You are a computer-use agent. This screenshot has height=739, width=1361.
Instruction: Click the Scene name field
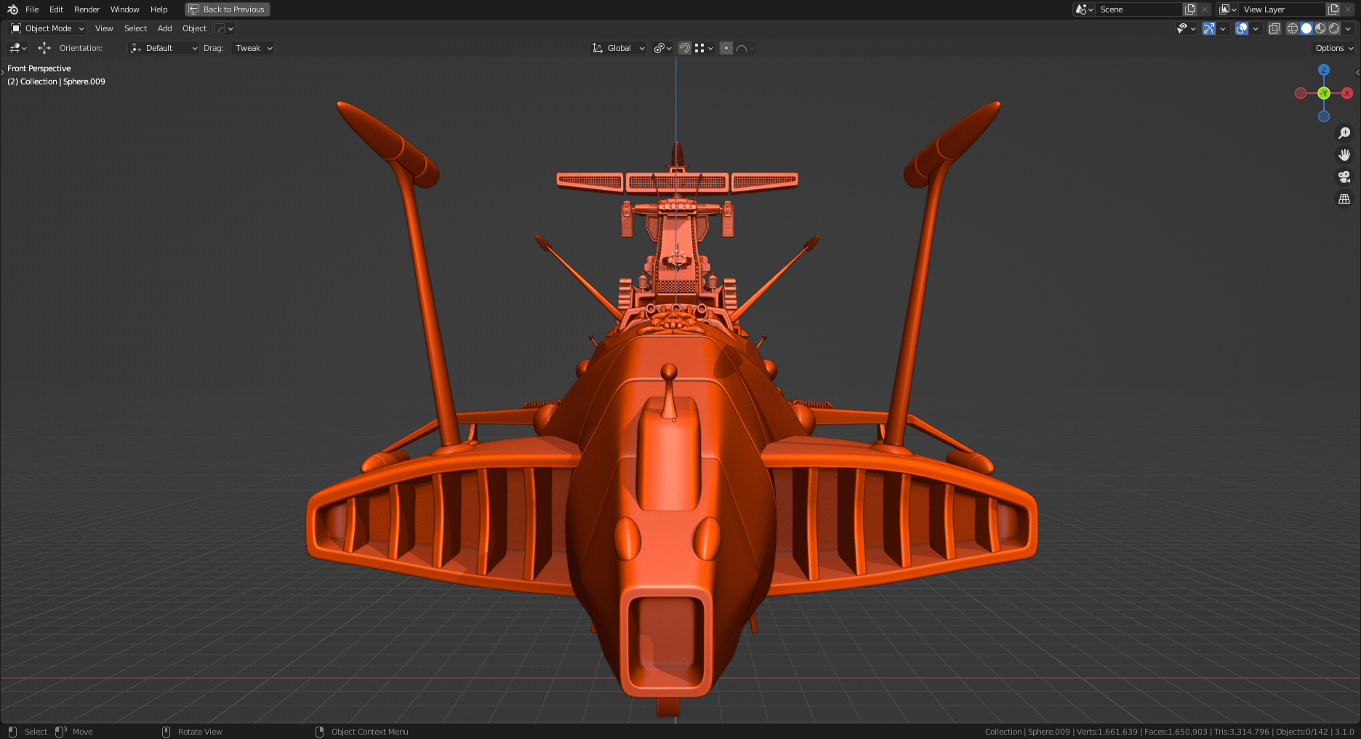pos(1139,9)
